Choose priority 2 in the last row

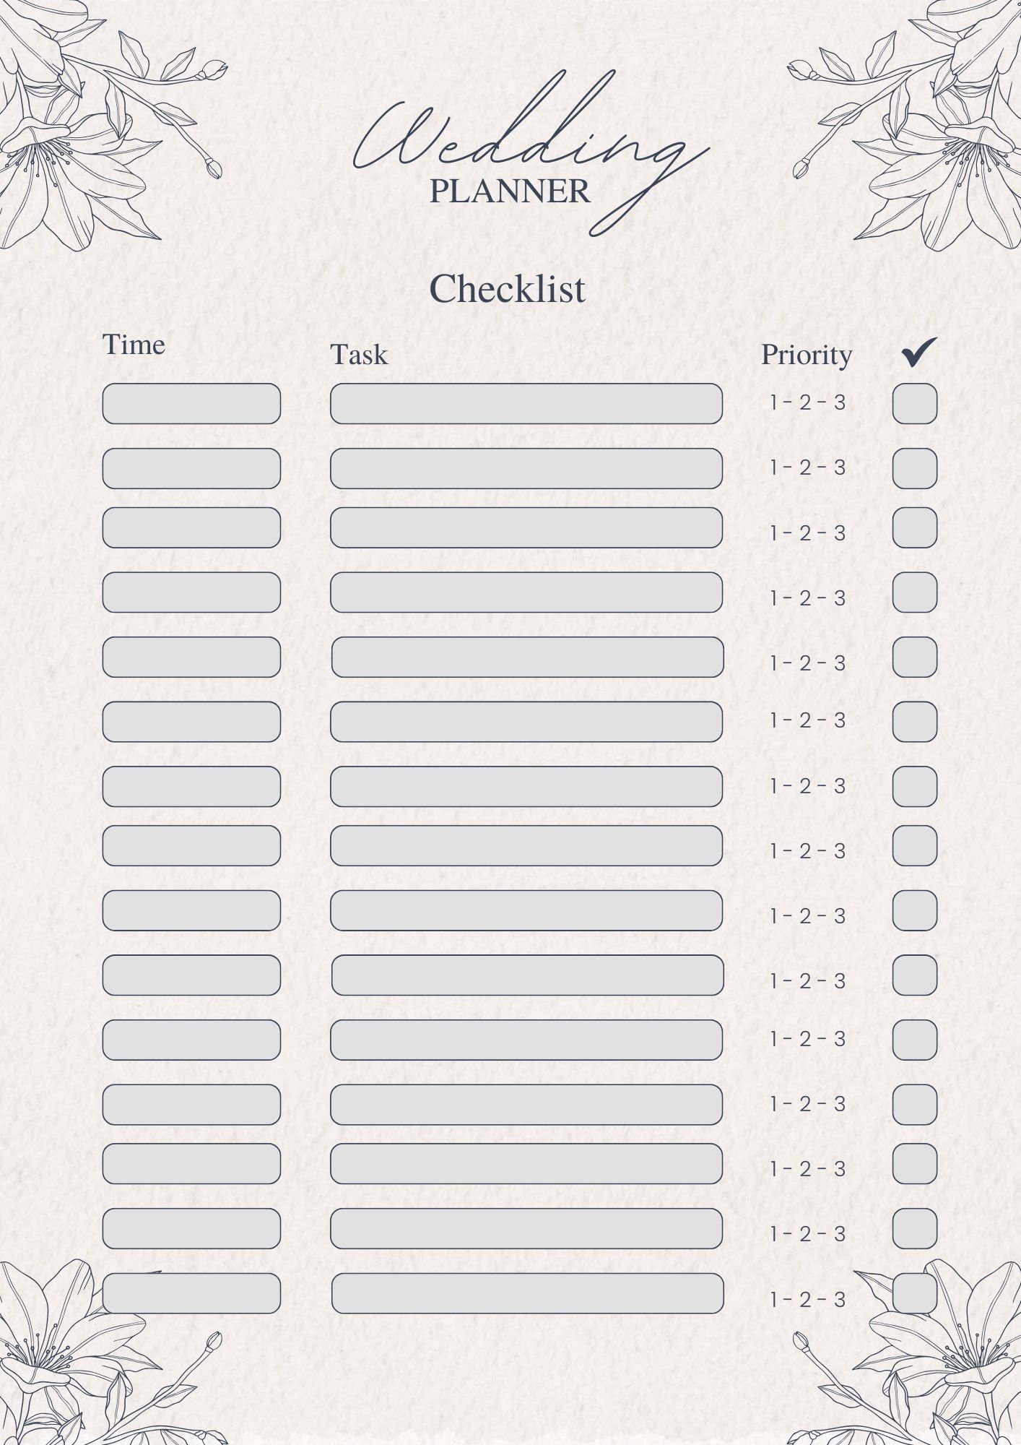tap(806, 1300)
